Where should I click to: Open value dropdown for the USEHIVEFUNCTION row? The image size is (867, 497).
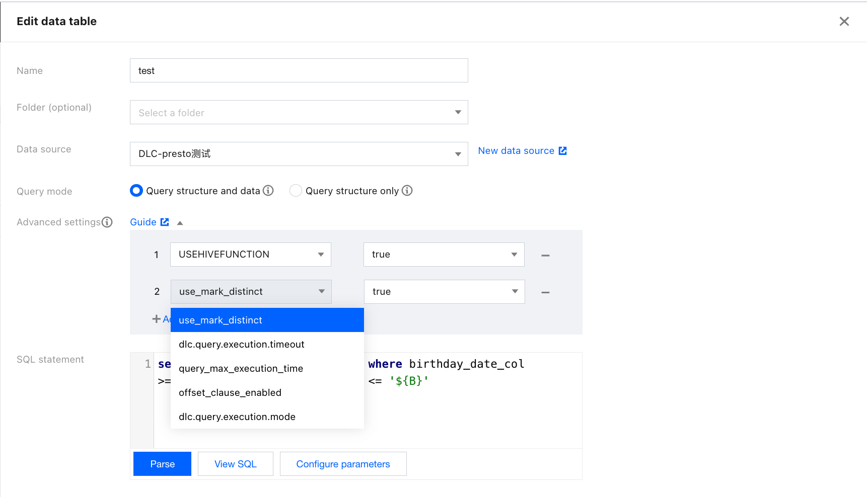tap(444, 255)
